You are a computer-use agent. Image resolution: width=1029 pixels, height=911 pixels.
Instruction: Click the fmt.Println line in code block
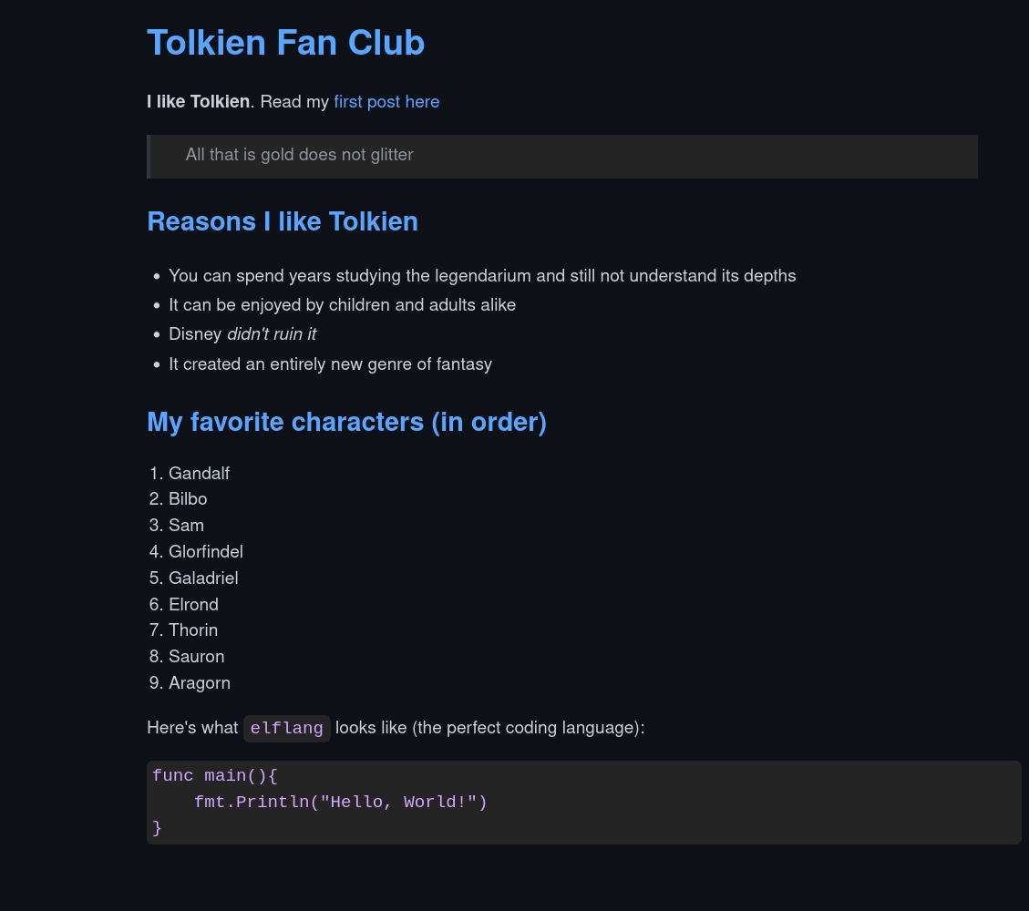coord(341,803)
